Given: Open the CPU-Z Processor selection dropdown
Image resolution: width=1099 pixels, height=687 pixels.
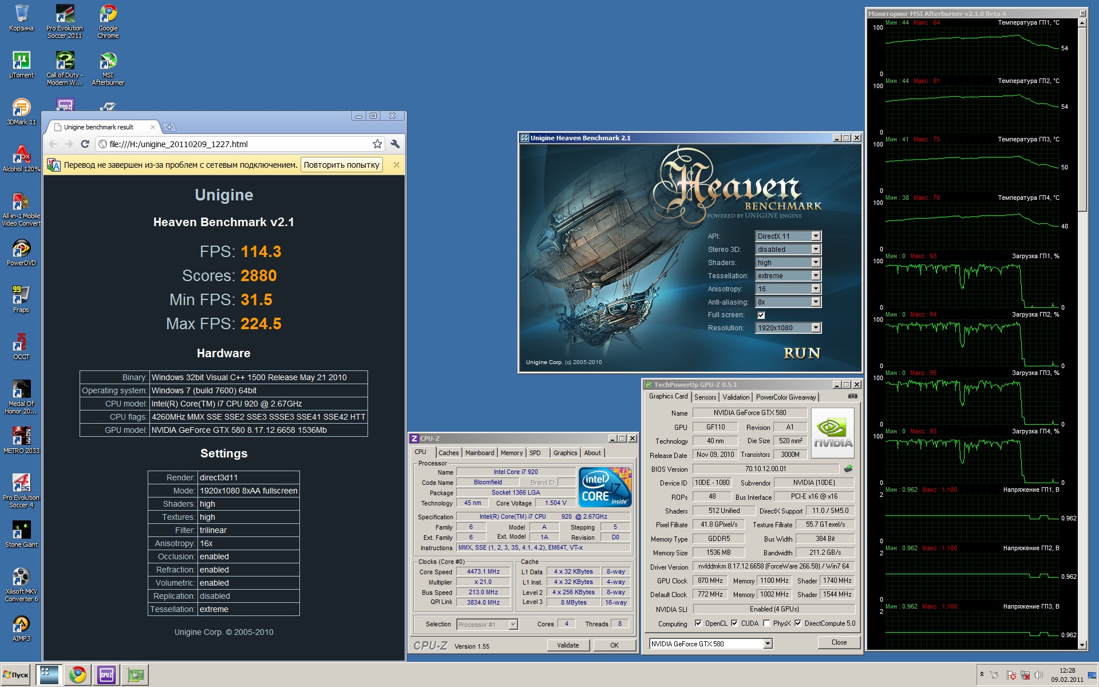Looking at the screenshot, I should tap(487, 625).
